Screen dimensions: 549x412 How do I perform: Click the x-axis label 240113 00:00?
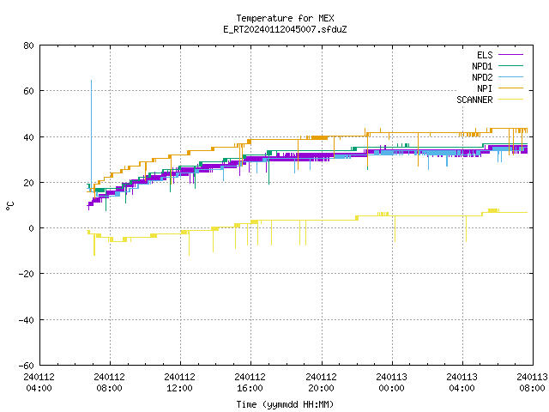tap(391, 383)
